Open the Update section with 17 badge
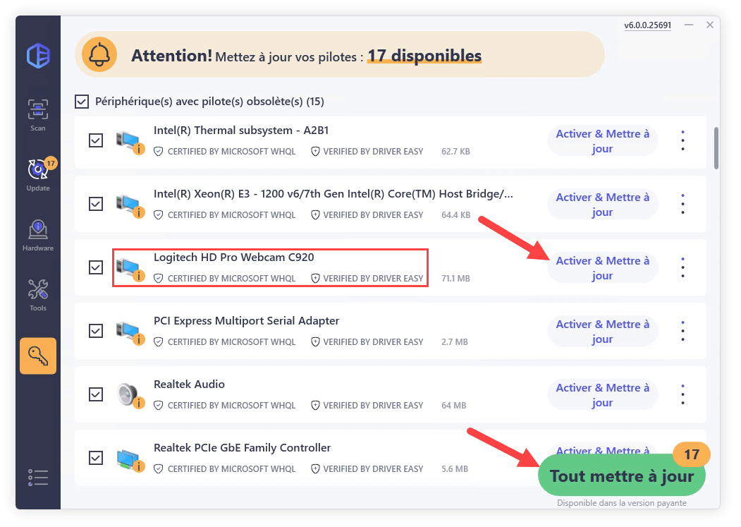Image resolution: width=741 pixels, height=527 pixels. click(38, 174)
